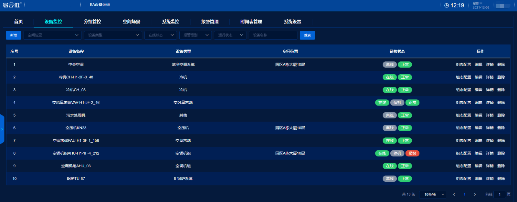Viewport: 517px width, 202px height.
Task: Expand the 报警级别 dropdown
Action: 195,35
